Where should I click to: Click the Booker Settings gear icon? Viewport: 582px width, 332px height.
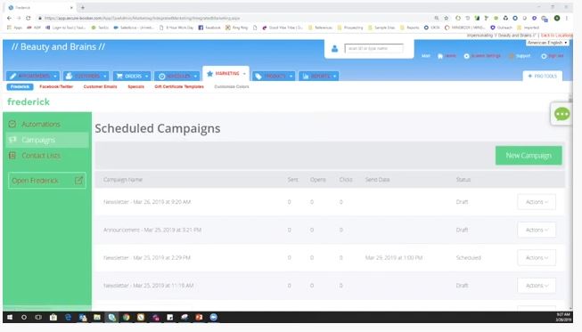(x=466, y=56)
